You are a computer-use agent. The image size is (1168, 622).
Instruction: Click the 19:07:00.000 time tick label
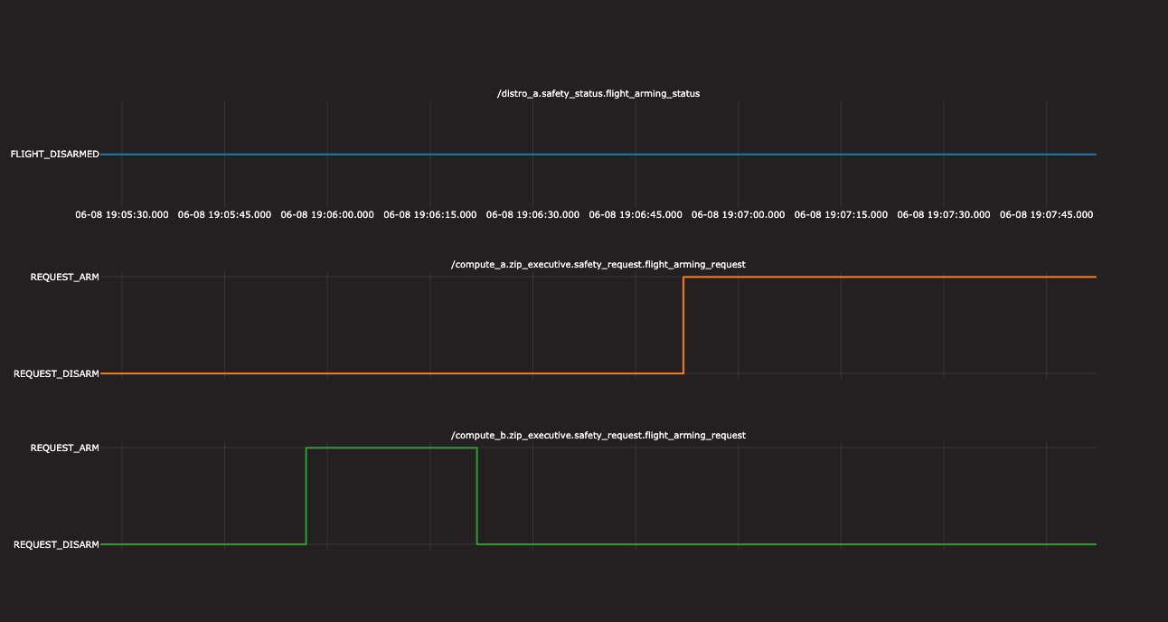739,215
